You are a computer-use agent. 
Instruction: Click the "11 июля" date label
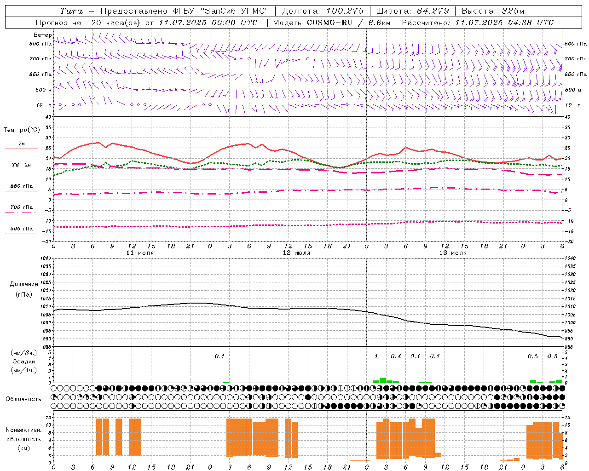(140, 253)
